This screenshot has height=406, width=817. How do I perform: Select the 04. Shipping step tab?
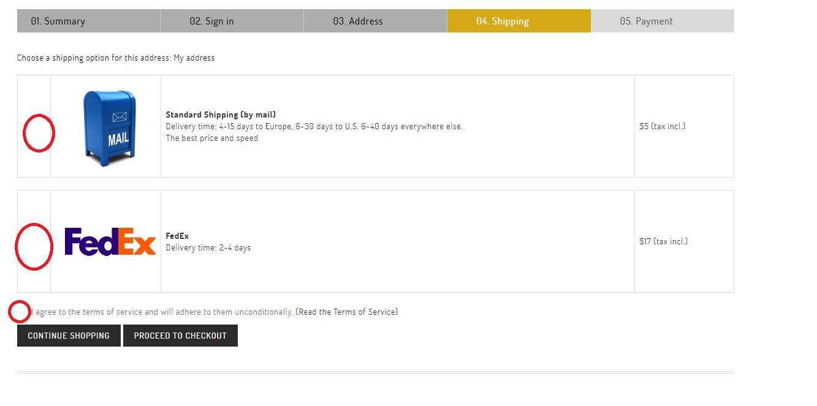pyautogui.click(x=519, y=21)
